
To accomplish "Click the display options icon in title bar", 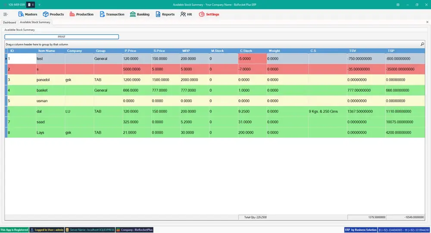I will click(398, 5).
